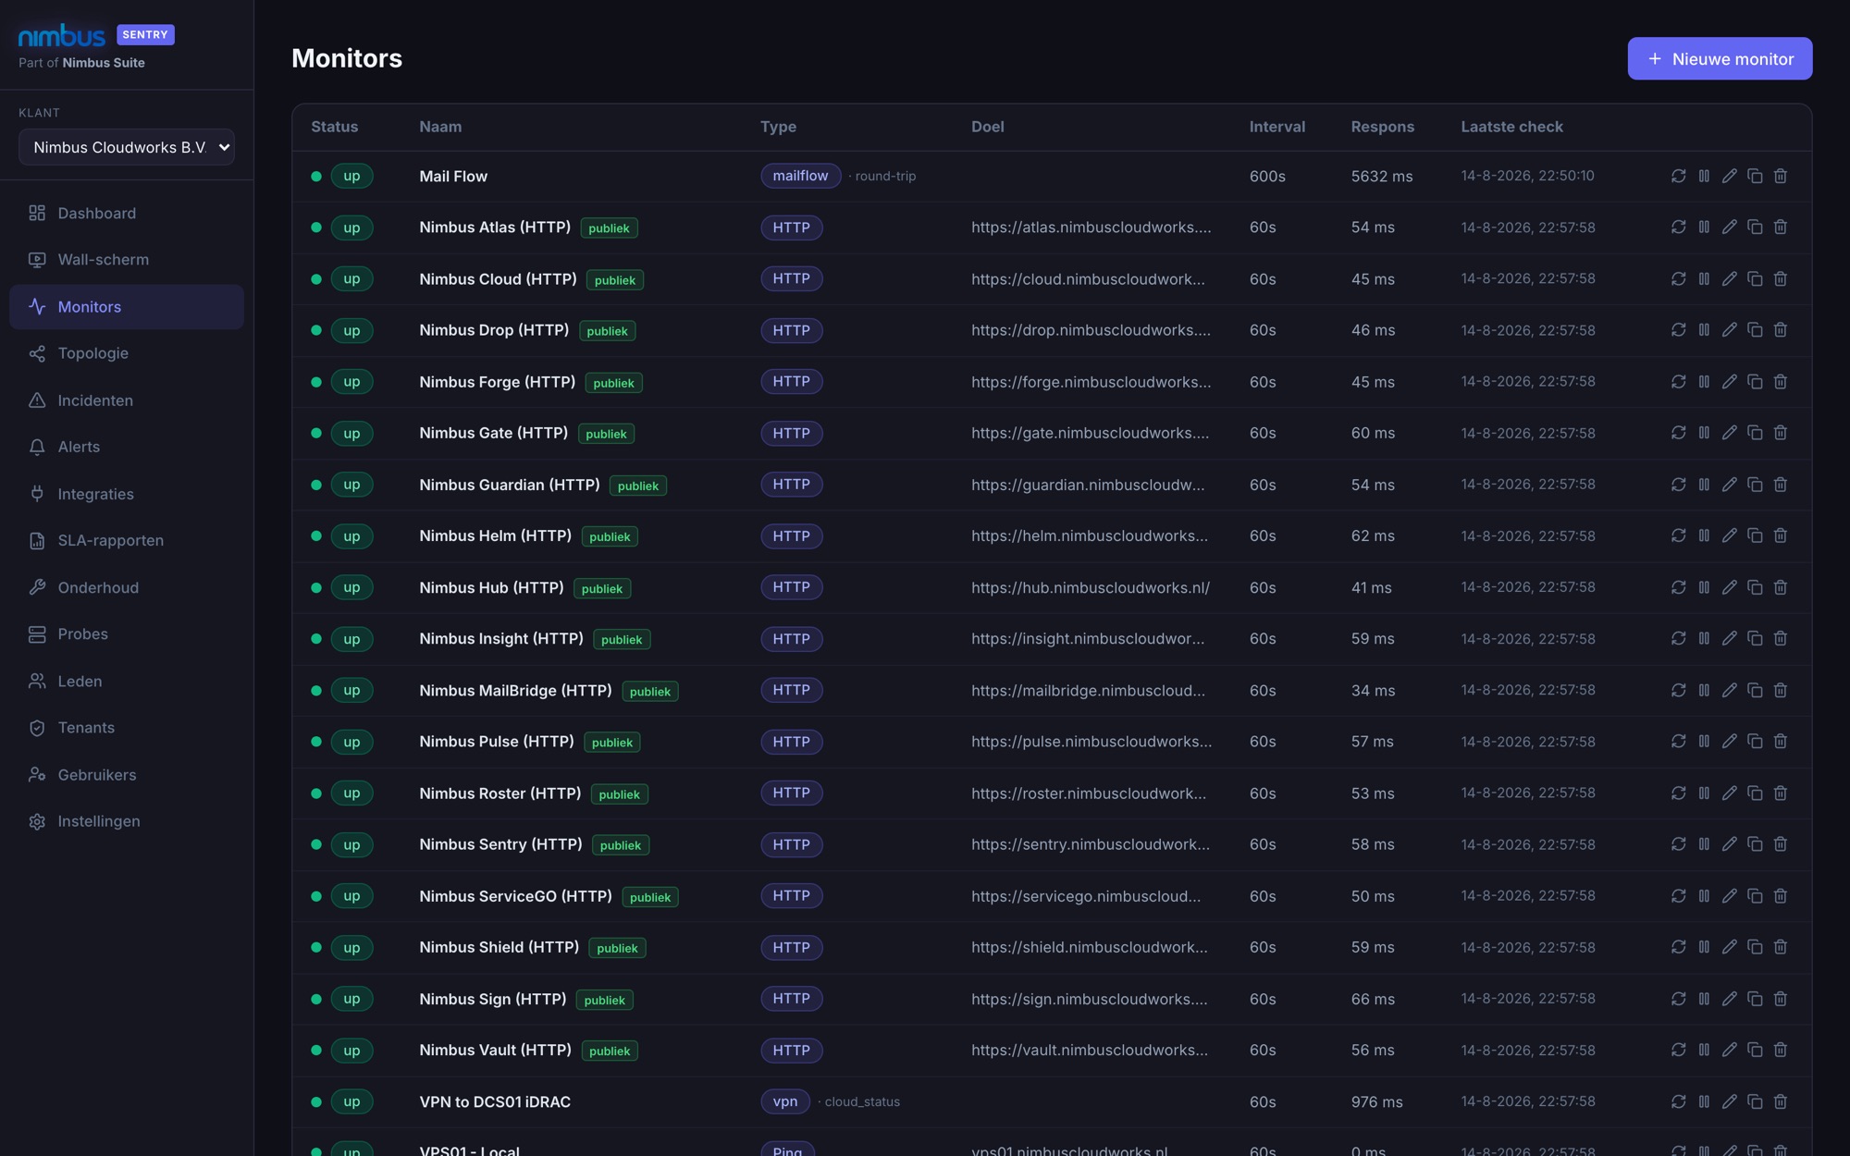Open the Nimbus Atlas (HTTP) monitor name
Viewport: 1850px width, 1156px height.
coord(495,228)
